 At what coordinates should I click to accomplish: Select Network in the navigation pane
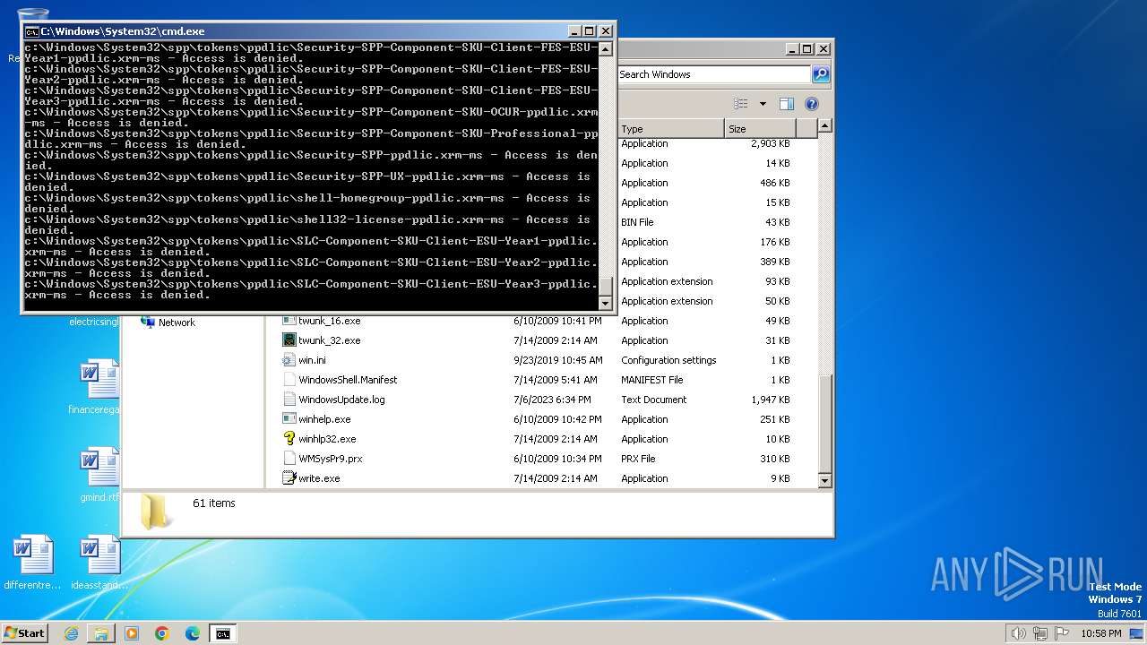pyautogui.click(x=177, y=322)
